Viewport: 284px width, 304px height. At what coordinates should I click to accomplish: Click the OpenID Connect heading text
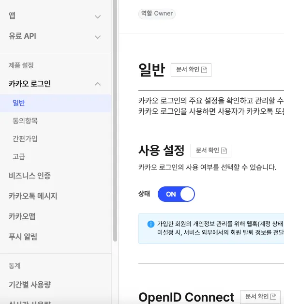(x=186, y=297)
